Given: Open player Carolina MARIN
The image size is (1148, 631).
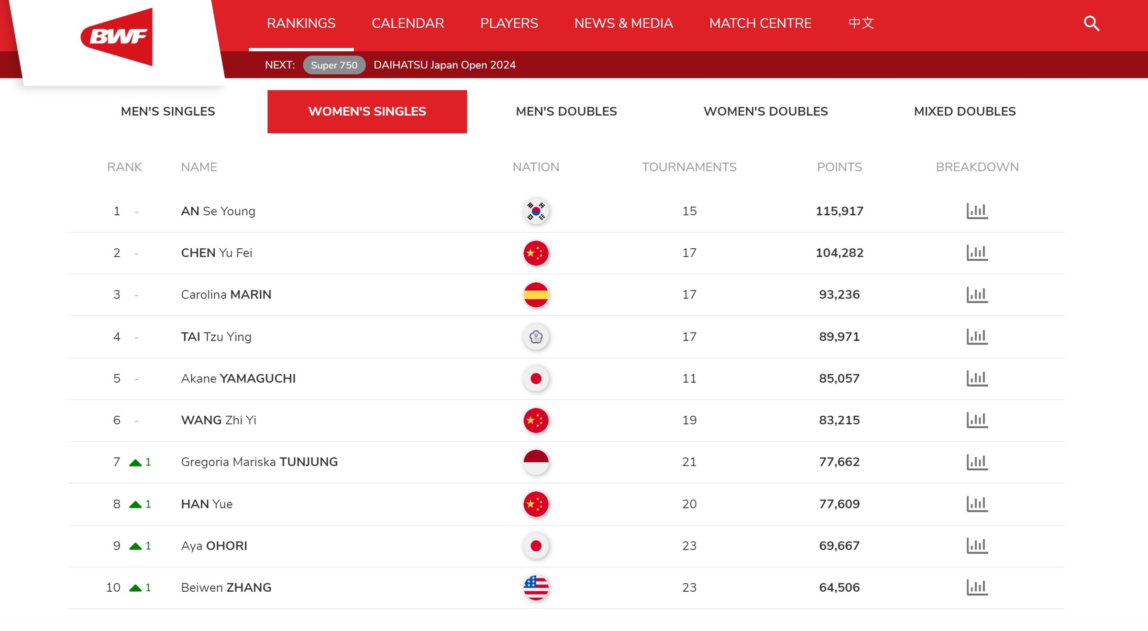Looking at the screenshot, I should coord(226,295).
